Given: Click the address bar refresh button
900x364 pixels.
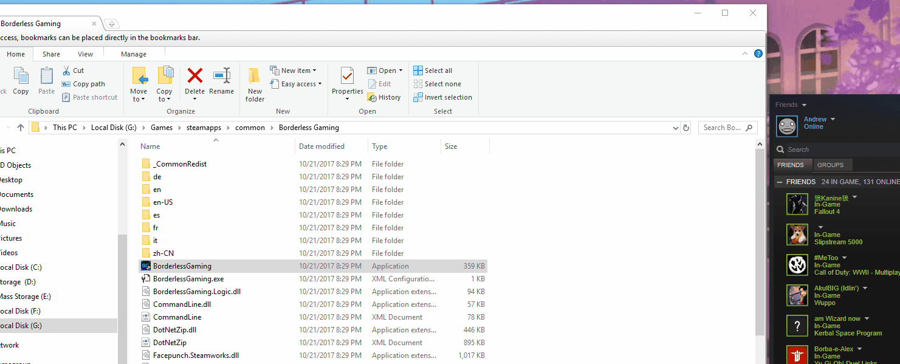Looking at the screenshot, I should 686,128.
